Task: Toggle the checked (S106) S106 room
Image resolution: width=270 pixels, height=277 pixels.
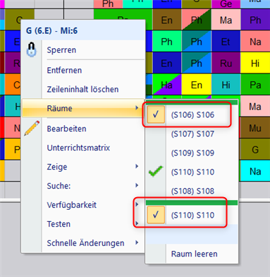Action: tap(192, 114)
